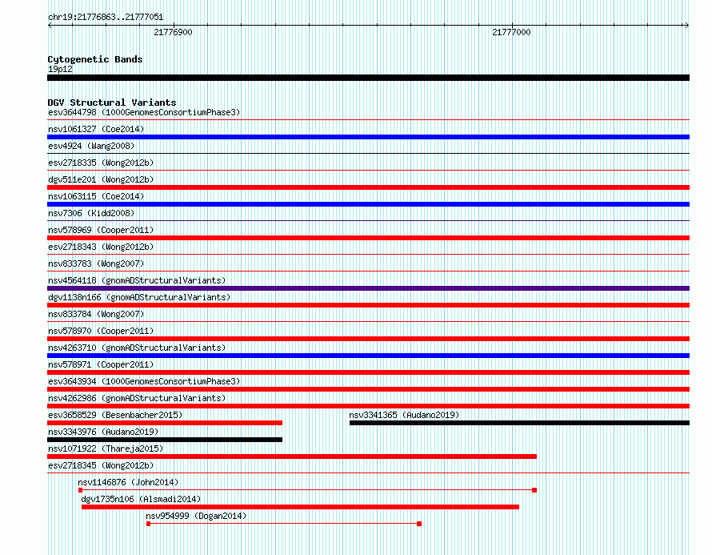Click the 21777000 ruler position label
The height and width of the screenshot is (555, 712).
(x=511, y=32)
